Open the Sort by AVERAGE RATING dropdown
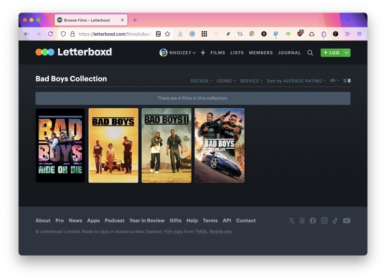This screenshot has height=280, width=386. (296, 81)
